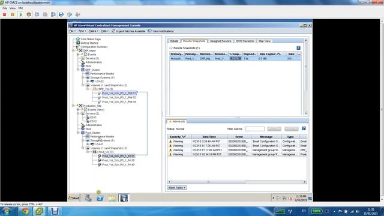Switch to the Map View tab
This screenshot has width=384, height=216.
point(265,41)
